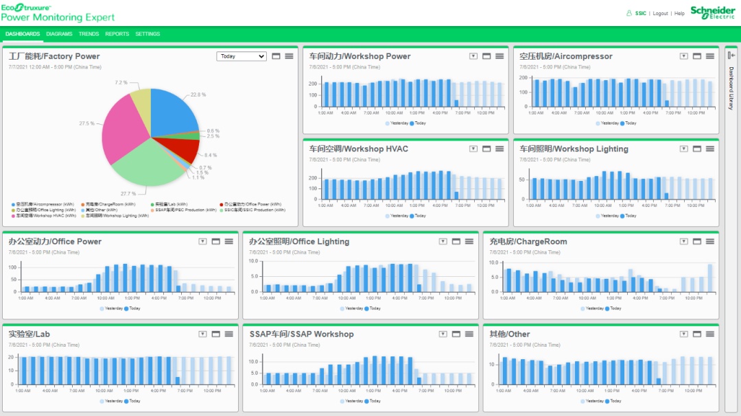The image size is (741, 416).
Task: Open the Help link
Action: point(679,13)
